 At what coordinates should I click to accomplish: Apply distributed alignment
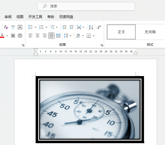(x=58, y=36)
